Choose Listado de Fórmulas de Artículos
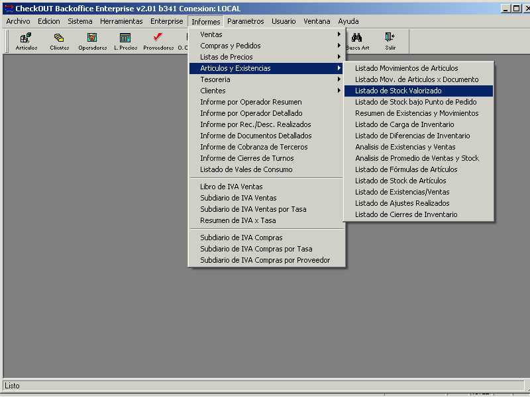The height and width of the screenshot is (397, 530). click(419, 169)
